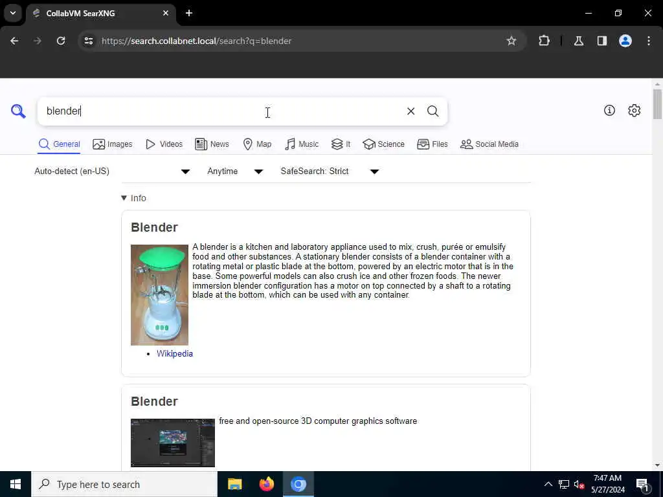This screenshot has height=497, width=663.
Task: Switch to Map search tab
Action: click(x=257, y=144)
